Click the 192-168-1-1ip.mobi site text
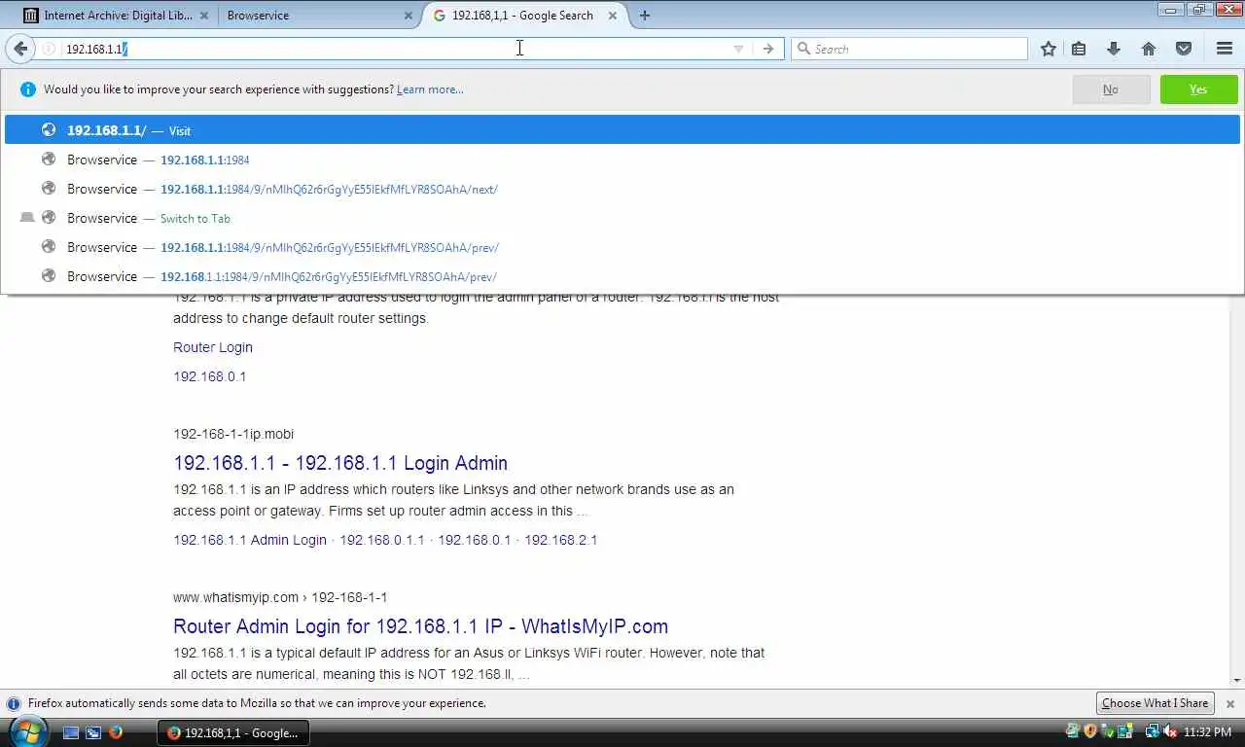Viewport: 1245px width, 747px height. click(233, 434)
